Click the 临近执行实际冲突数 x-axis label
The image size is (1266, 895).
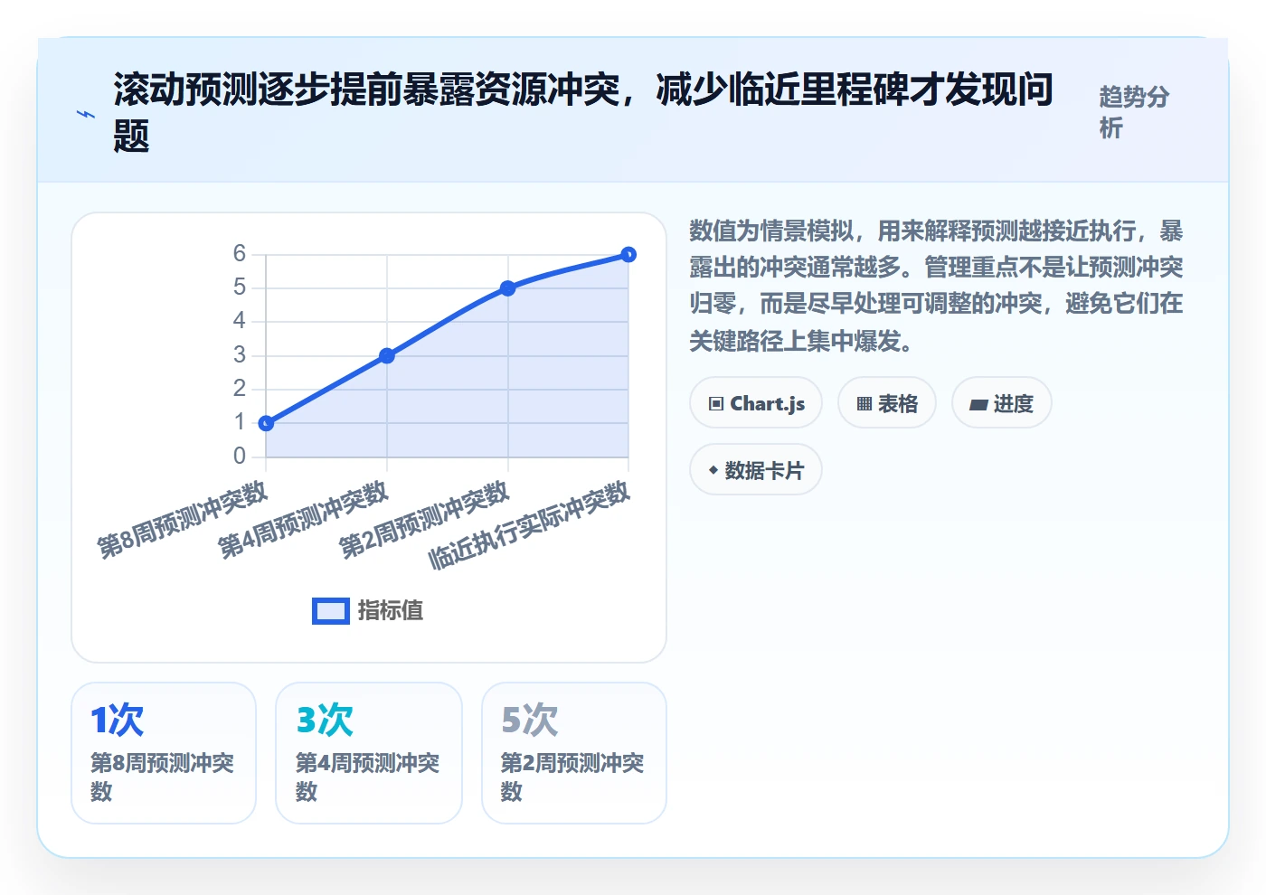point(529,525)
